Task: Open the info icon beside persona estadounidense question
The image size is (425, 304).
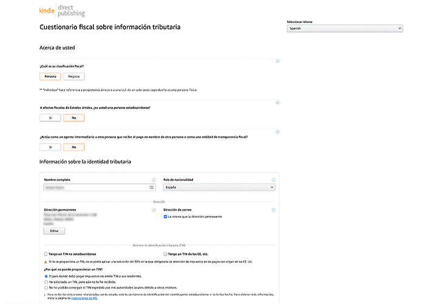Action: tap(277, 103)
